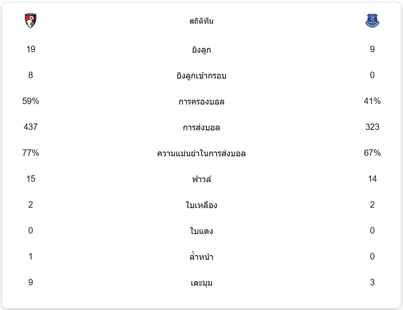Click the 19 shots value

(x=31, y=49)
